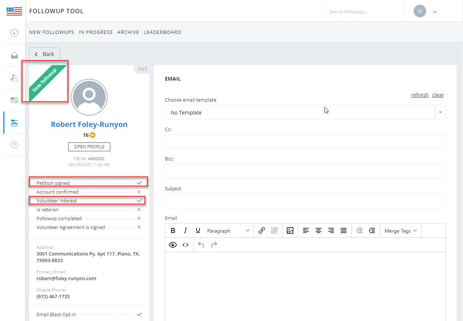
Task: Toggle the Account confirmed status mark
Action: [x=139, y=192]
